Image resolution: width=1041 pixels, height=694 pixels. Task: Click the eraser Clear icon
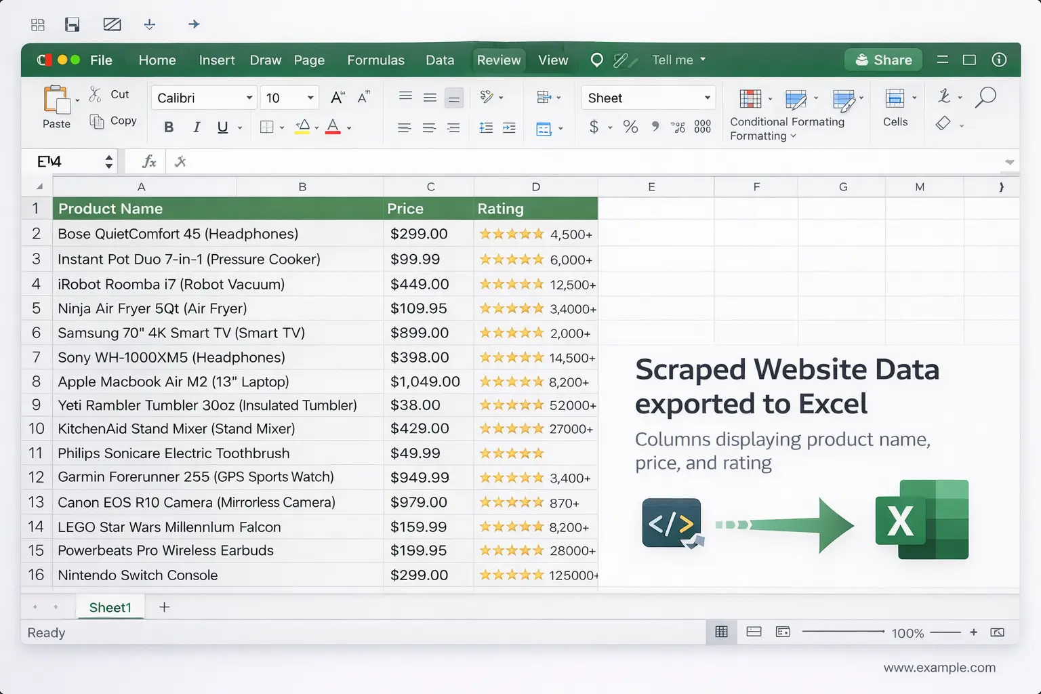click(x=943, y=123)
